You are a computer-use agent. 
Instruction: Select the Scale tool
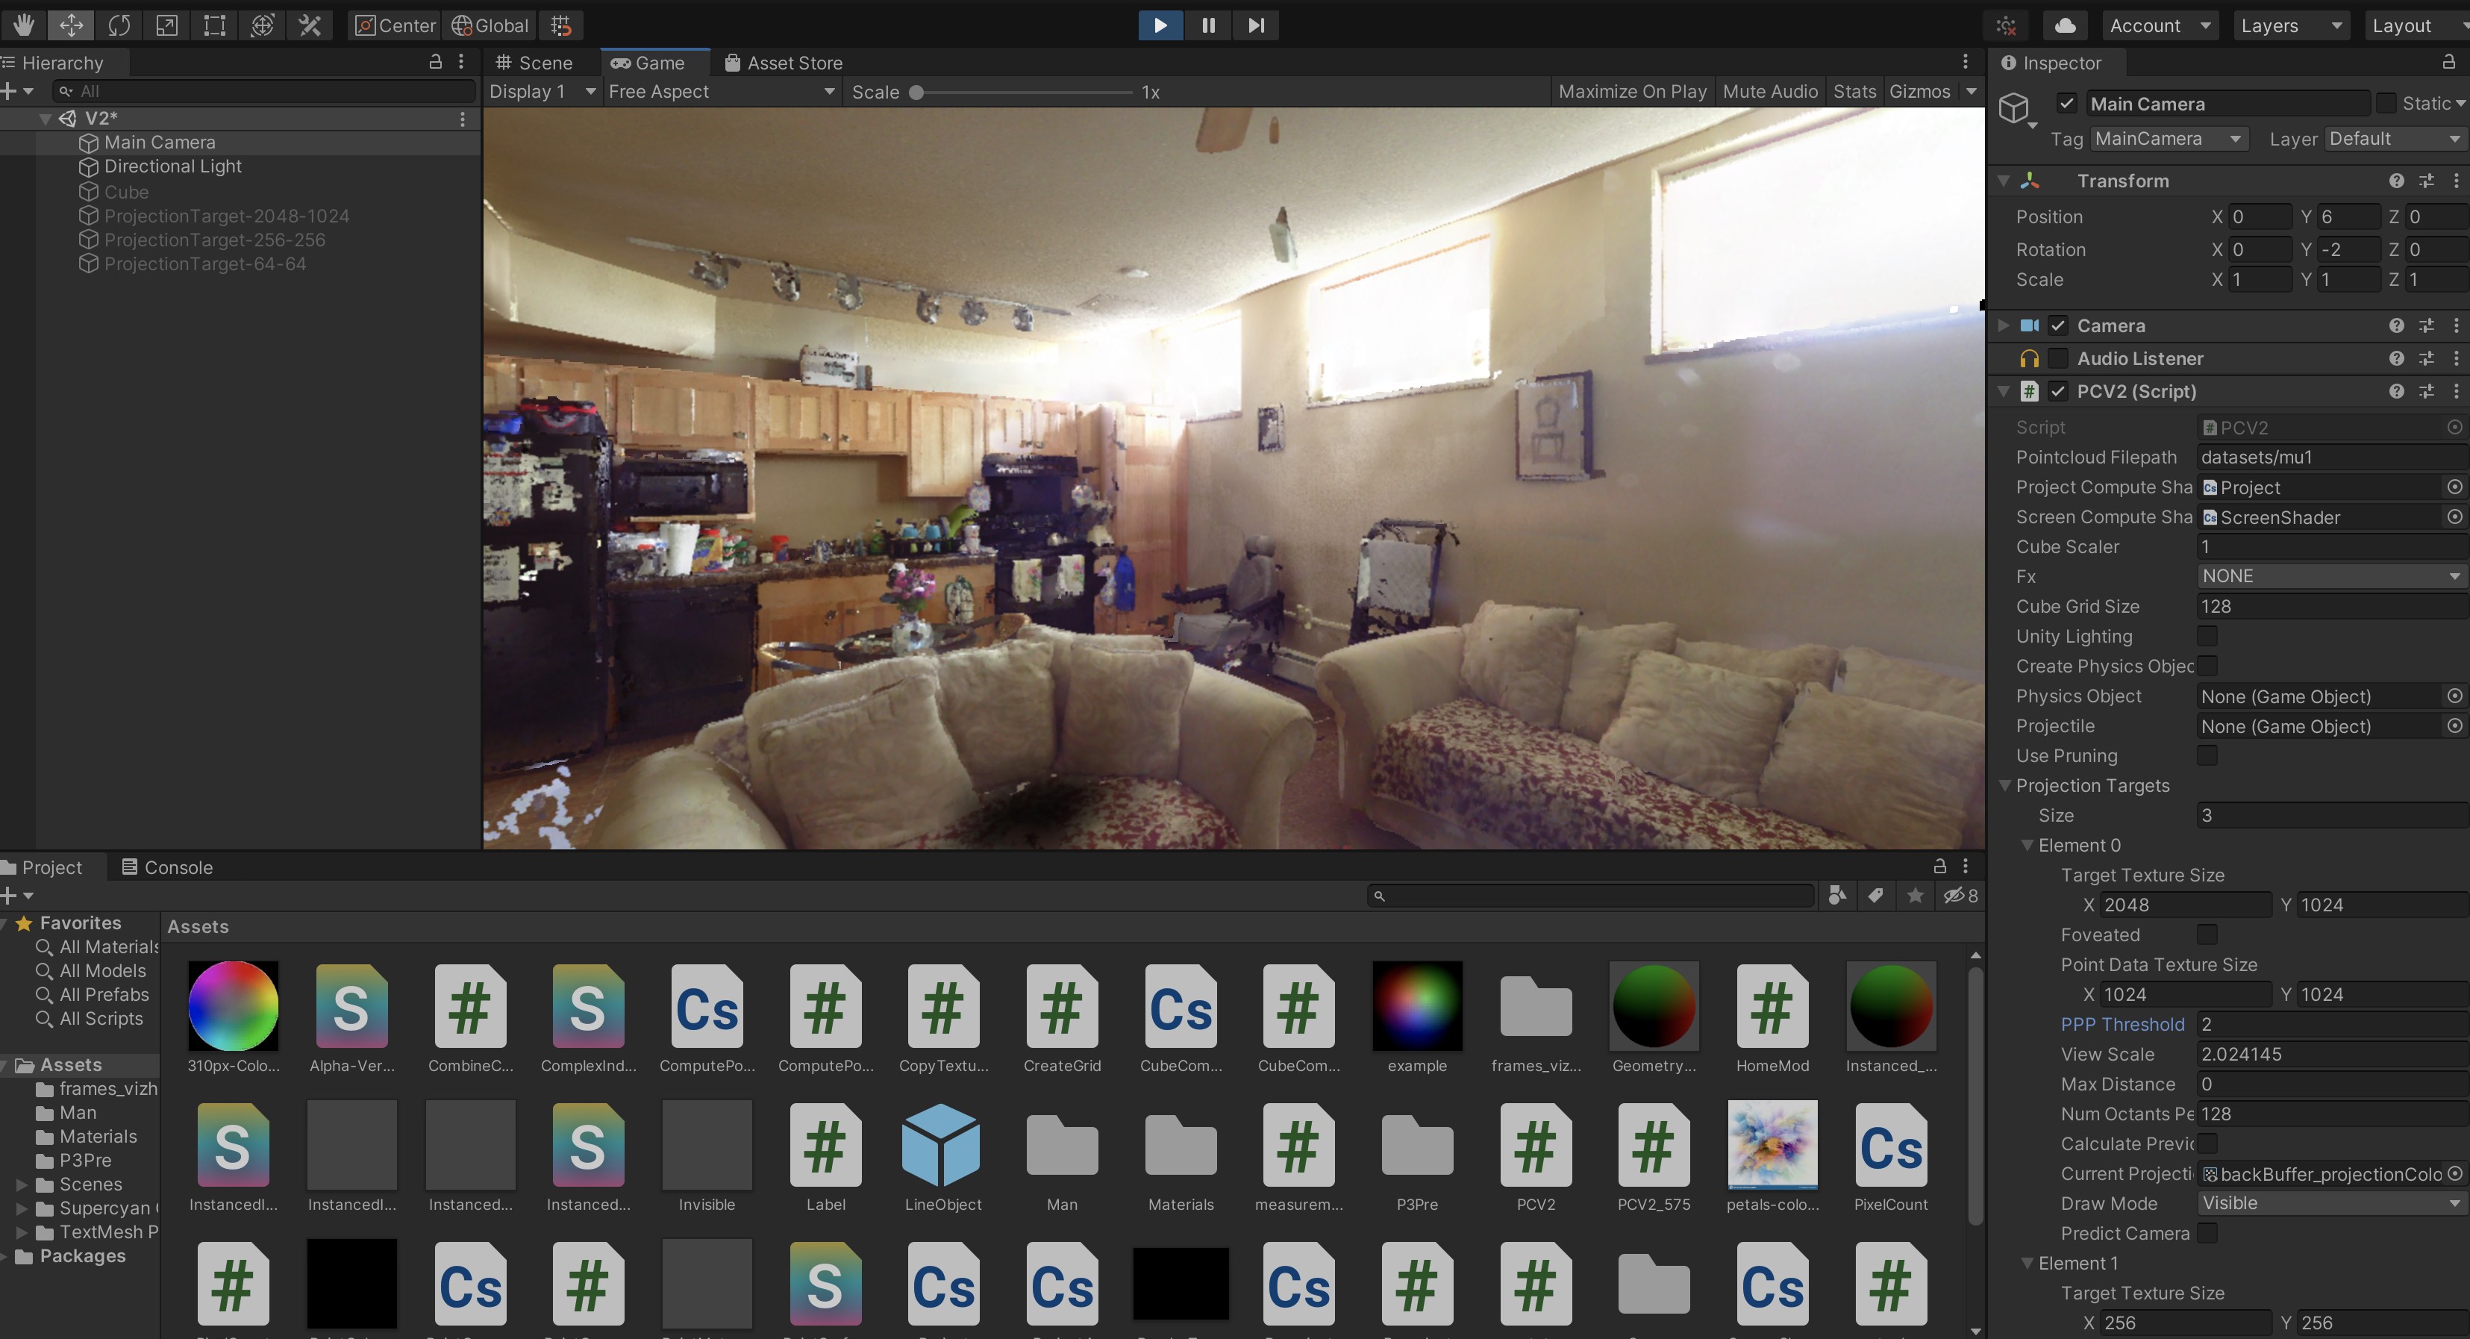(167, 25)
